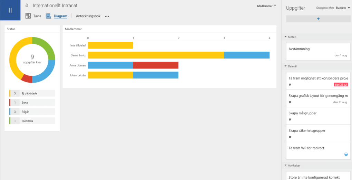Open the Ta fram WP för redirect task
This screenshot has height=180, width=352.
[x=318, y=151]
